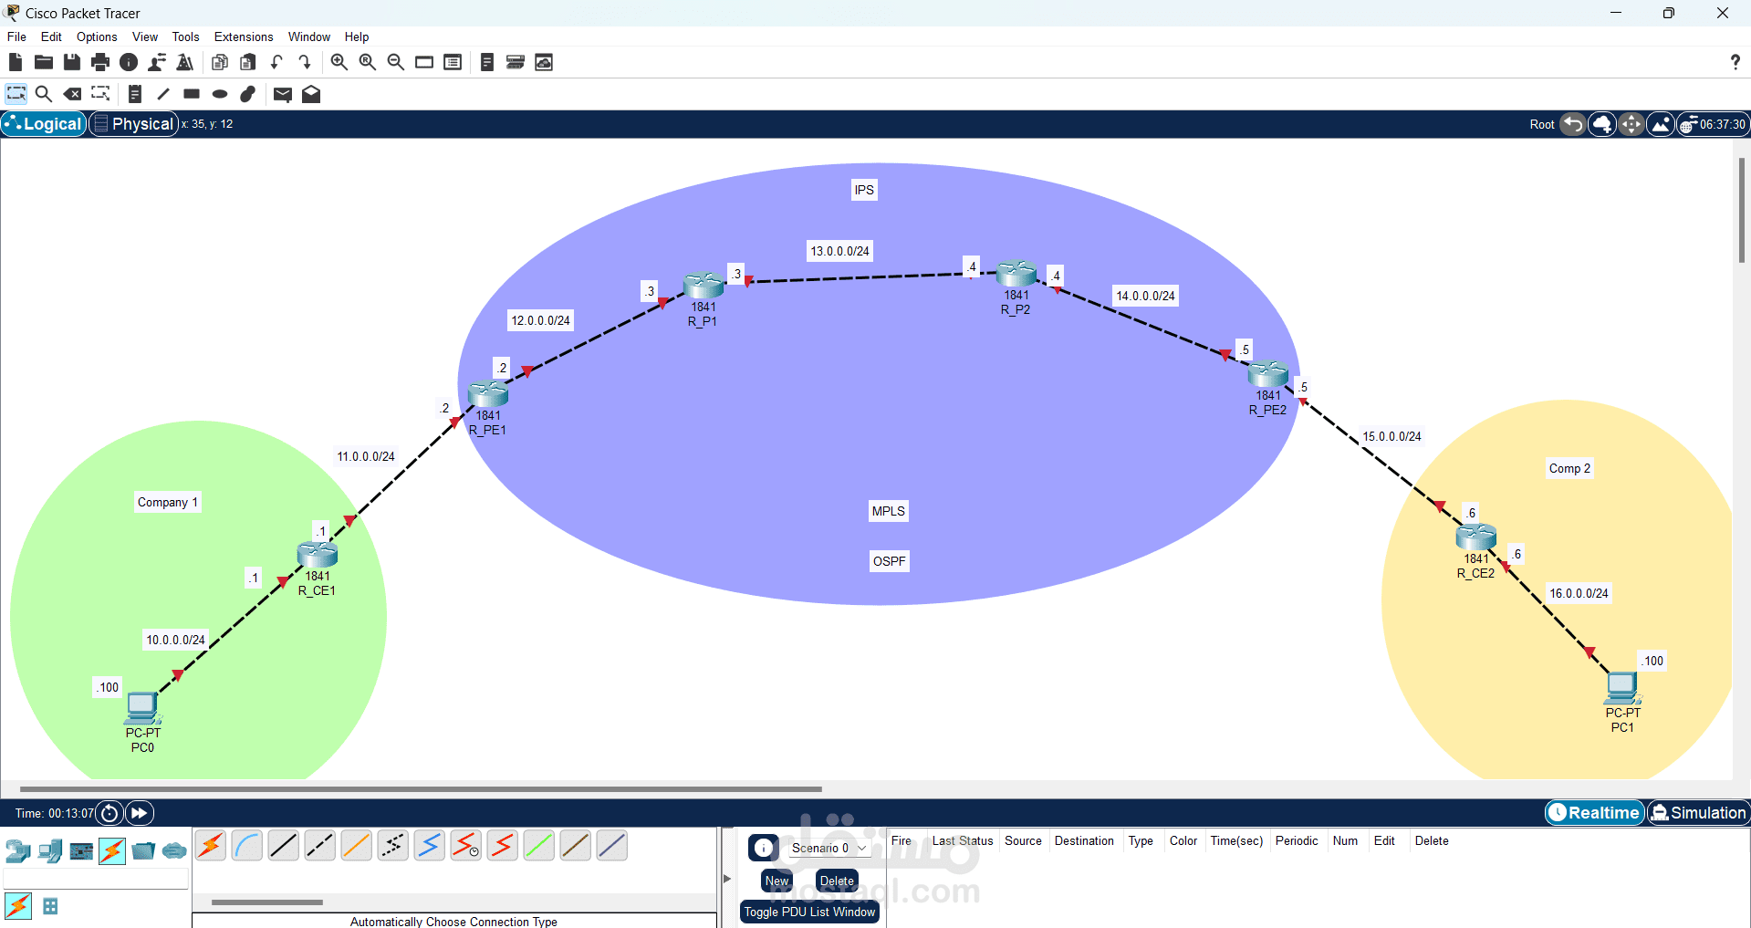Image resolution: width=1751 pixels, height=928 pixels.
Task: Pick the Place Note tool
Action: click(135, 94)
